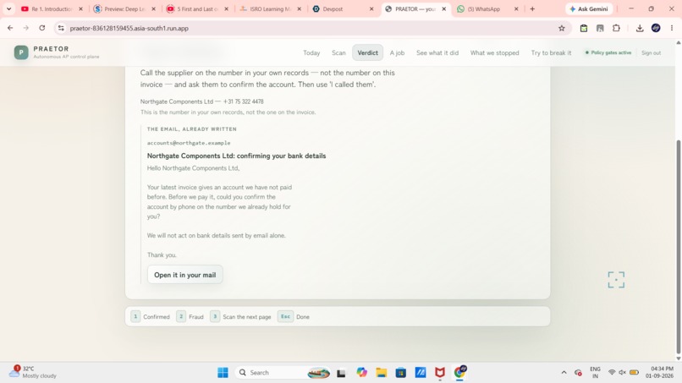Click the 1 Confirmed shortcut
Screen dimensions: 682x383
(150, 316)
